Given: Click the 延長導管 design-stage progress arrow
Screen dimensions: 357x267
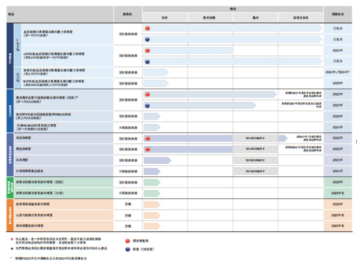Looking at the screenshot, I should pyautogui.click(x=157, y=160).
